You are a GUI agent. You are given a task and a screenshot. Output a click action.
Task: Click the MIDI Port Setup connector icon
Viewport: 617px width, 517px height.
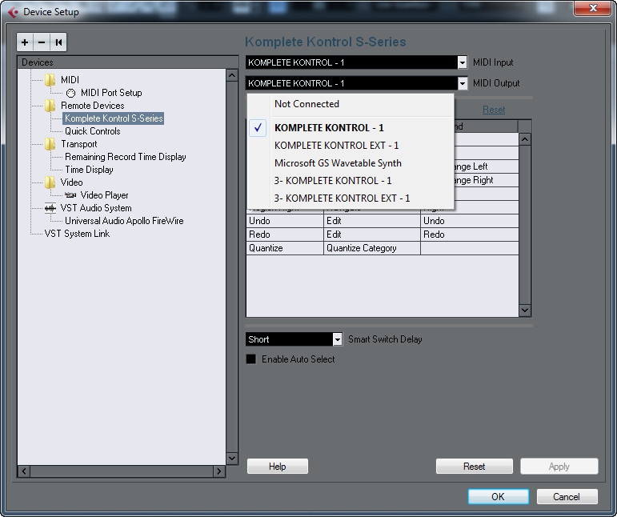pos(71,94)
